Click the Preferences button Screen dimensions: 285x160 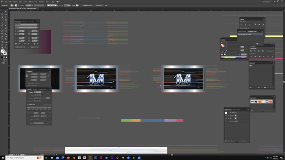[99, 5]
